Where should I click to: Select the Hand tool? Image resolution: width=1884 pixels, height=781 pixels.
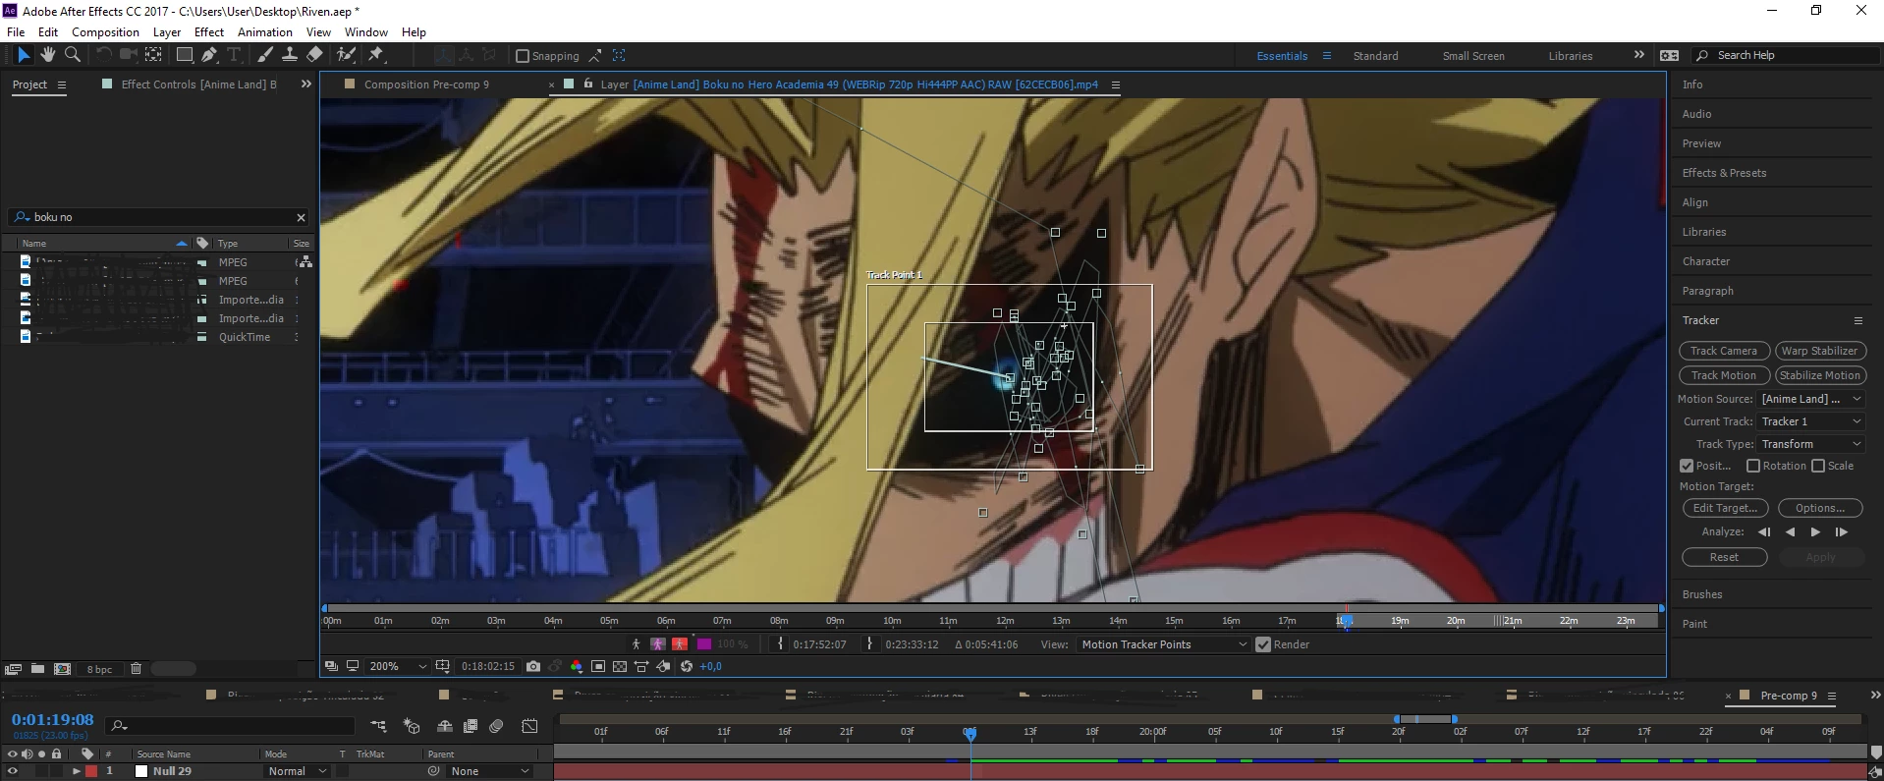(x=47, y=55)
